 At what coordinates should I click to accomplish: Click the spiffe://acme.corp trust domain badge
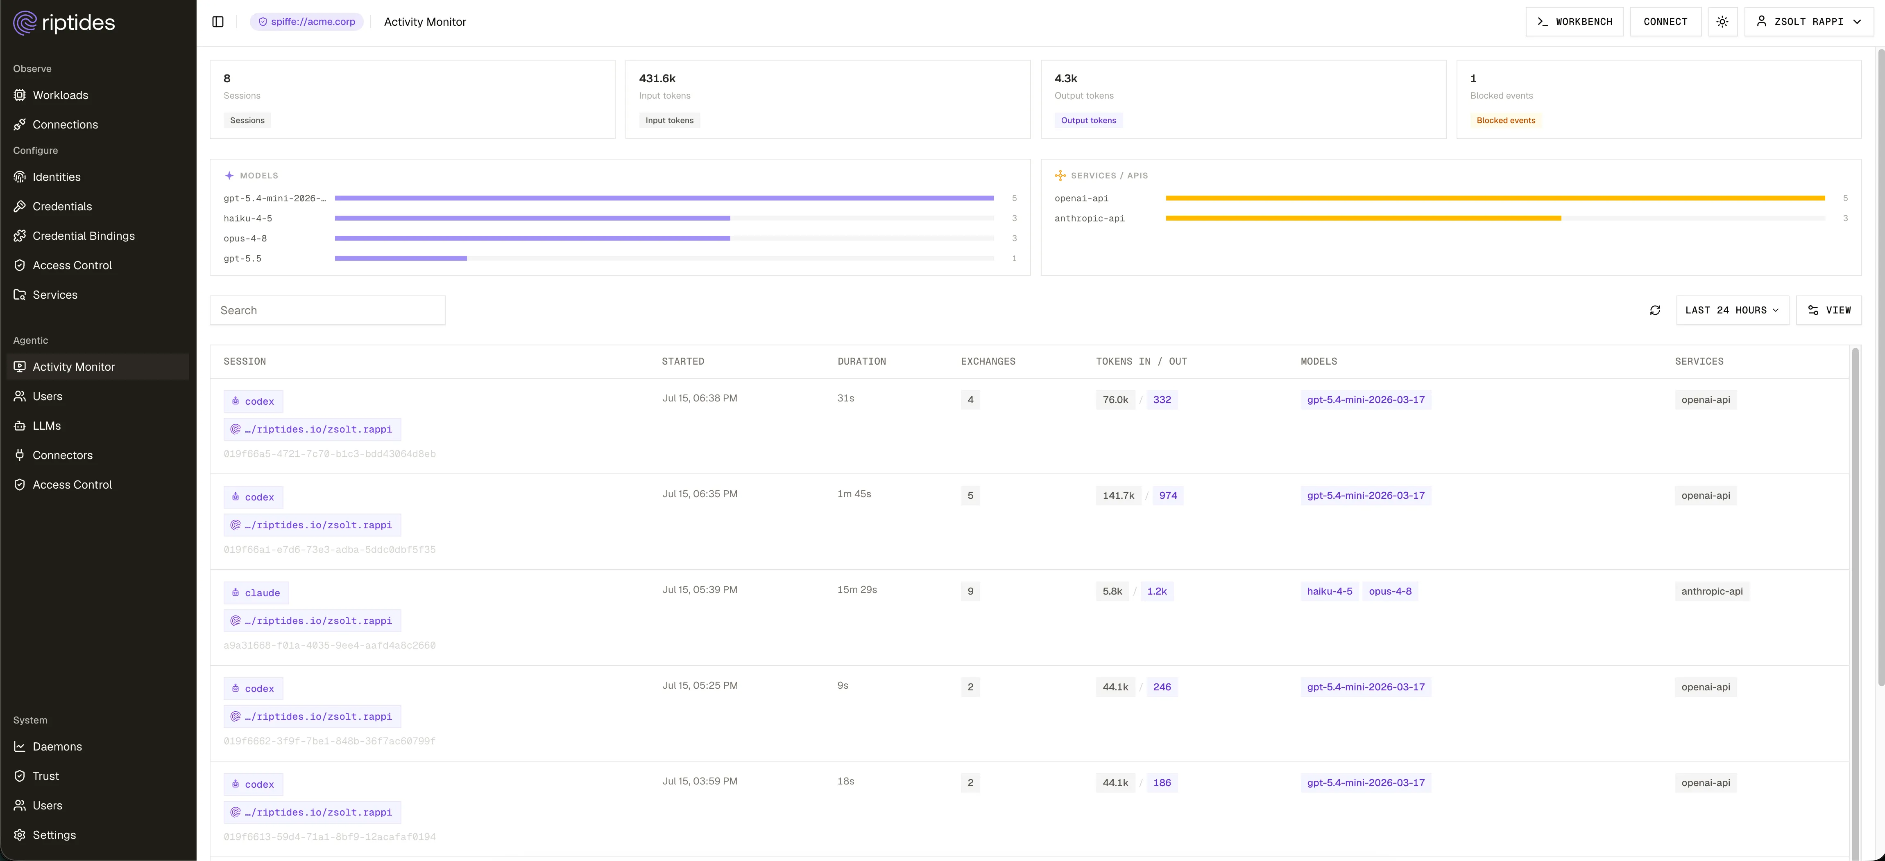click(307, 22)
